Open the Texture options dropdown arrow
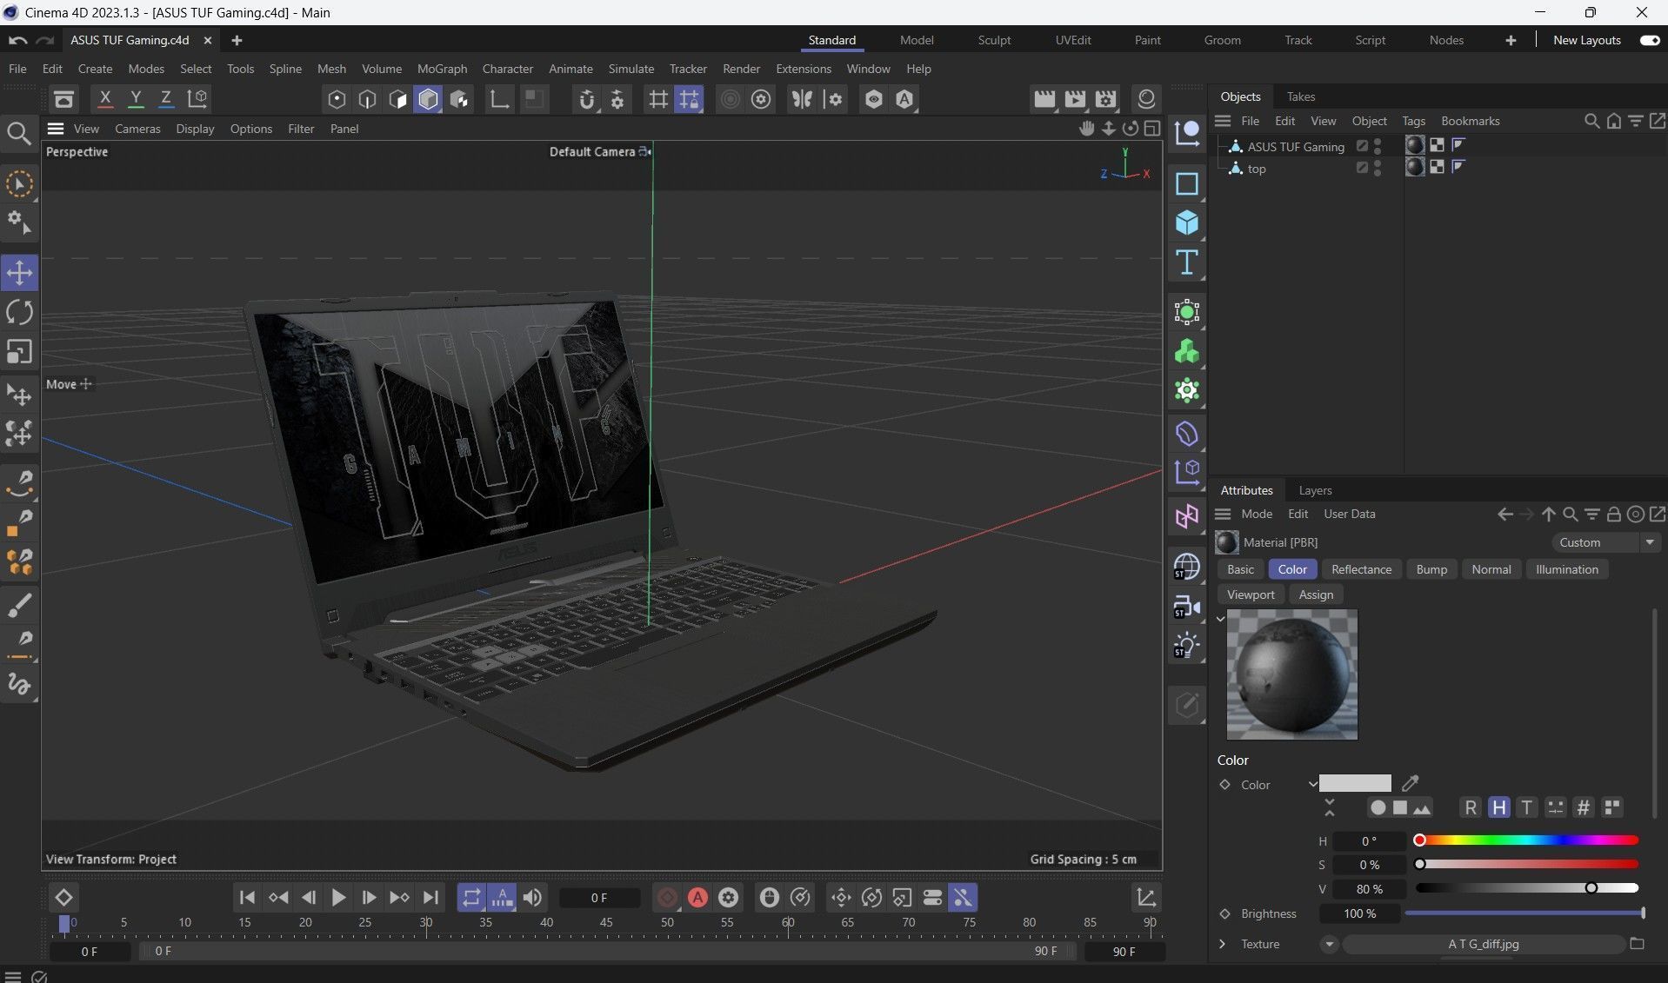The width and height of the screenshot is (1668, 983). (x=1329, y=944)
